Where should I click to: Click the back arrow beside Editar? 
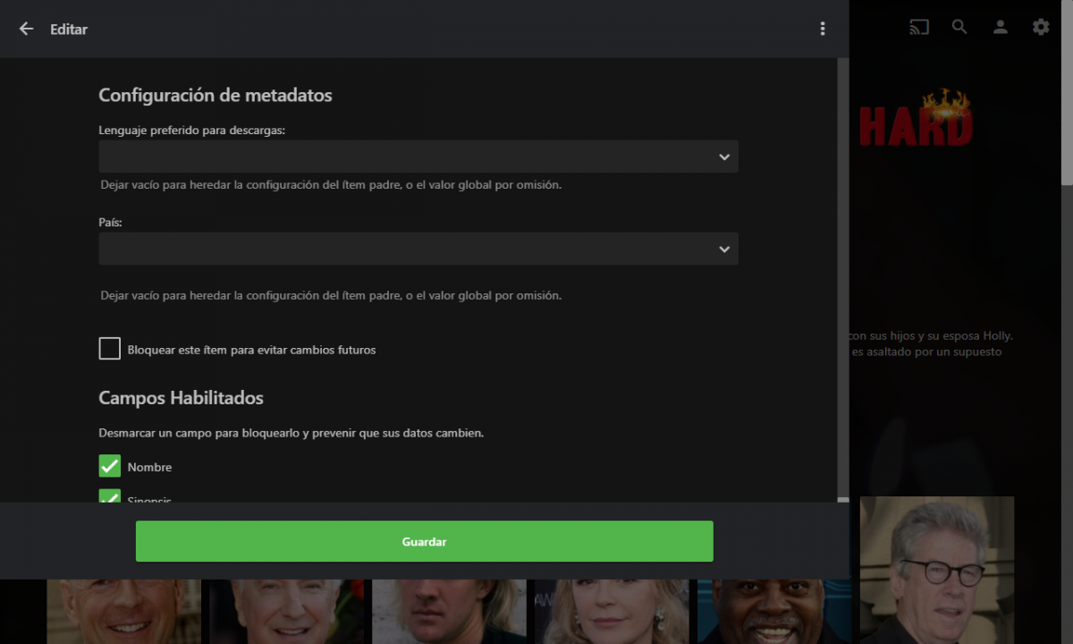[x=26, y=29]
